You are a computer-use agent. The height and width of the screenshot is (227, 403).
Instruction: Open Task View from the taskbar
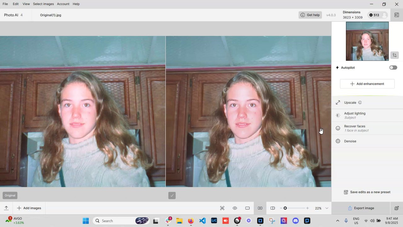[156, 221]
